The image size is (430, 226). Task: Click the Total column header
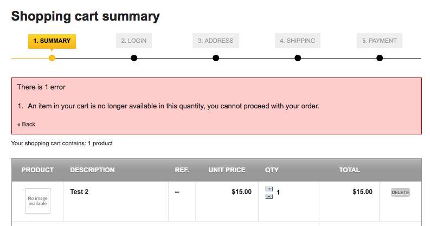(349, 170)
